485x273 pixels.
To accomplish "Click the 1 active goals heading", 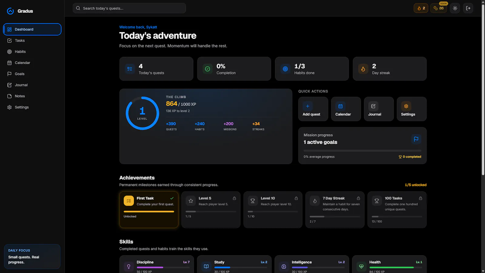I will click(320, 142).
